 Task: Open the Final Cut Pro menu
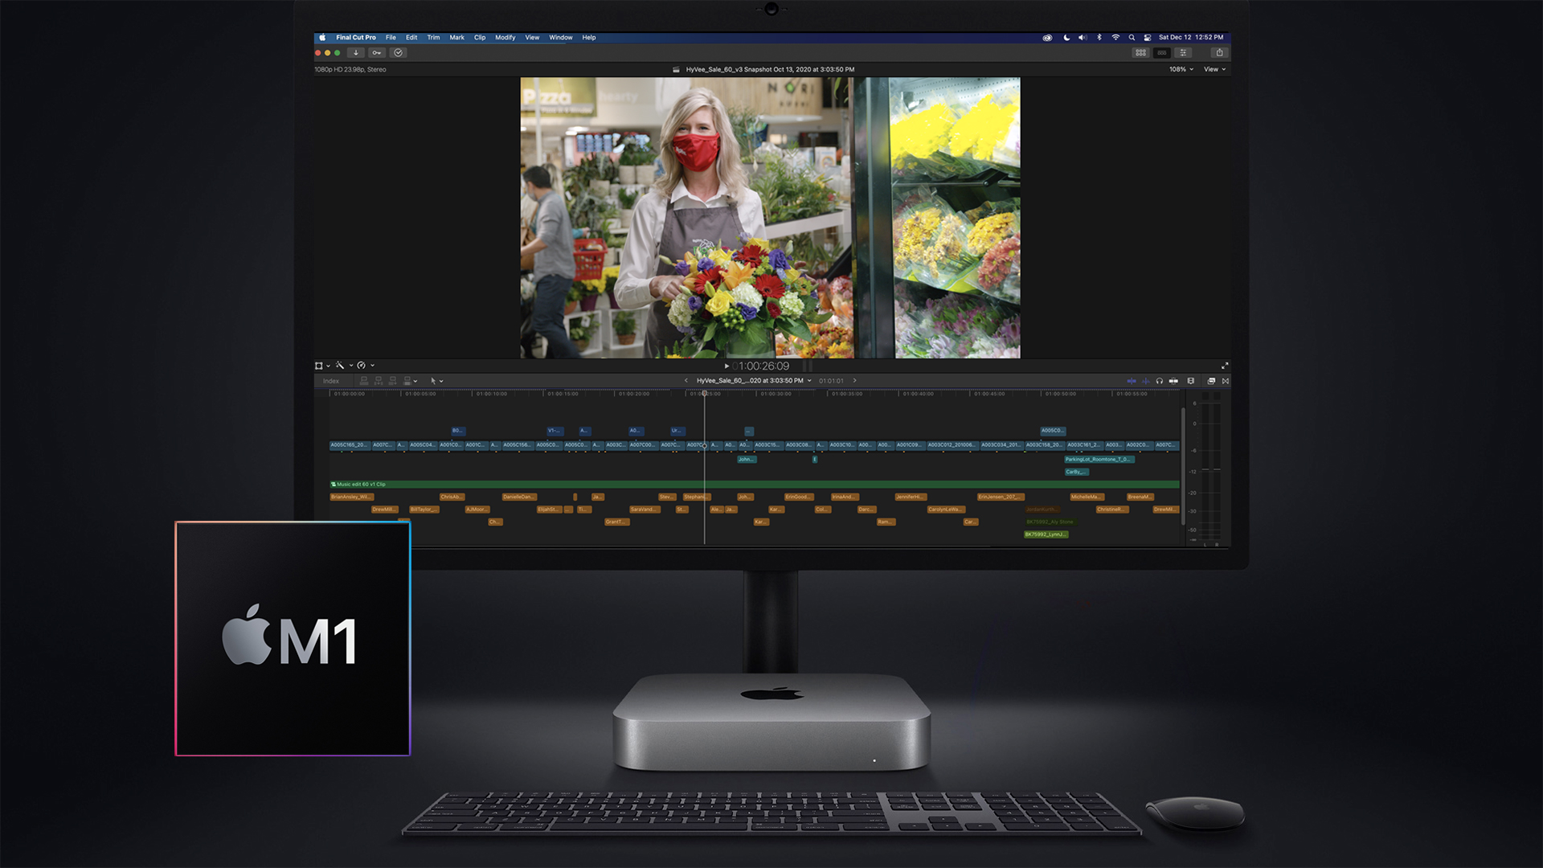point(356,38)
